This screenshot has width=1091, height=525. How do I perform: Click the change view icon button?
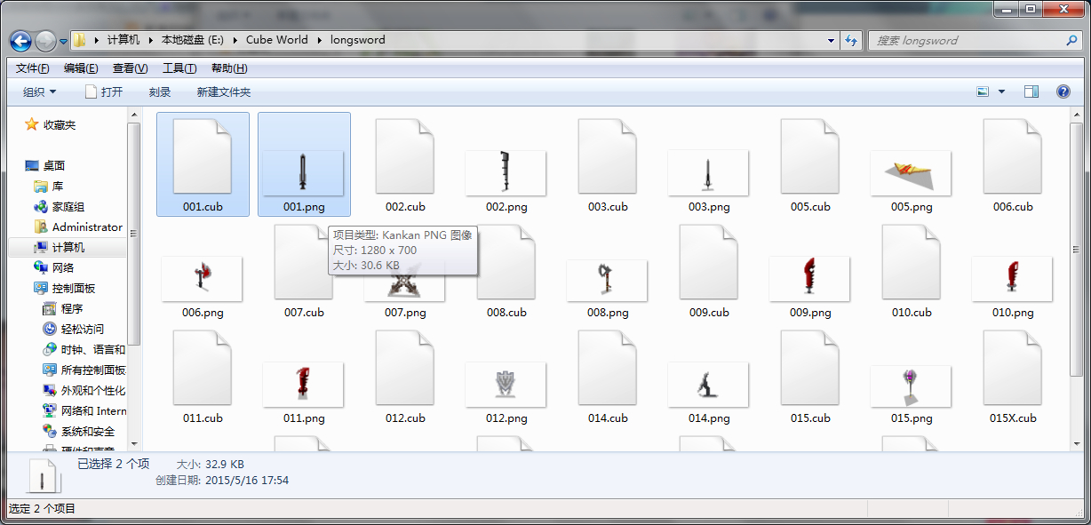983,91
